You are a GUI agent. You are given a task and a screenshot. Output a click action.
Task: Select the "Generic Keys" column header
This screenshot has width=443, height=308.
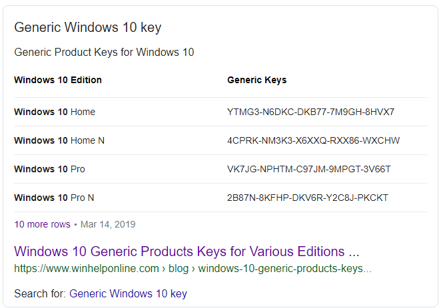pyautogui.click(x=256, y=80)
